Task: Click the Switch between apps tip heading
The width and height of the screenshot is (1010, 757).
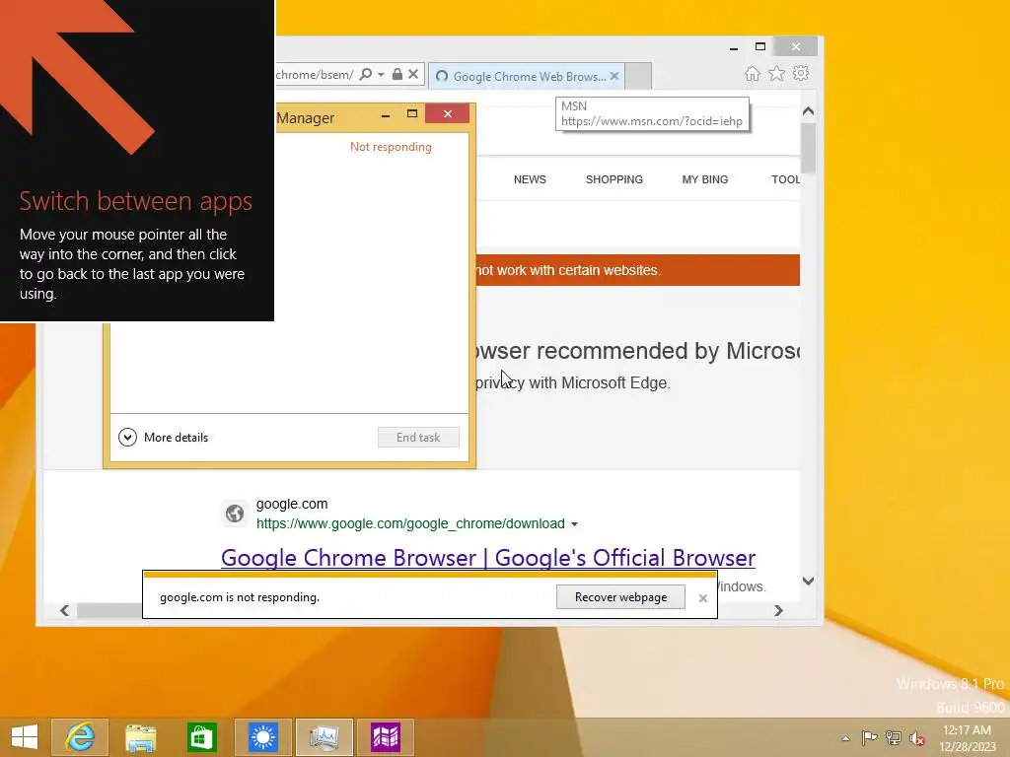Action: click(136, 201)
